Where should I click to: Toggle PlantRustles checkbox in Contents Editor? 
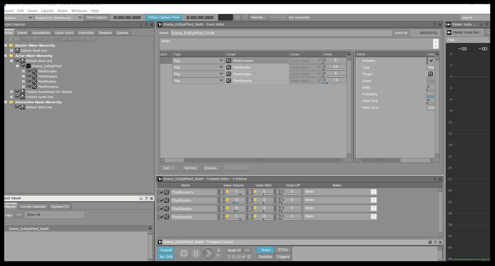coord(162,200)
